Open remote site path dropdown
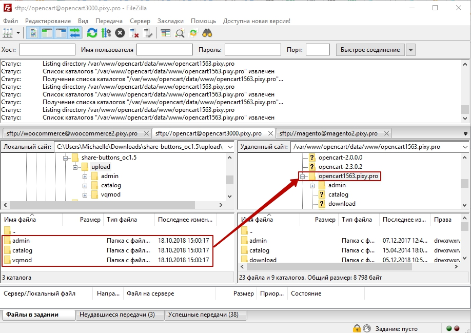The width and height of the screenshot is (471, 333). click(x=465, y=147)
